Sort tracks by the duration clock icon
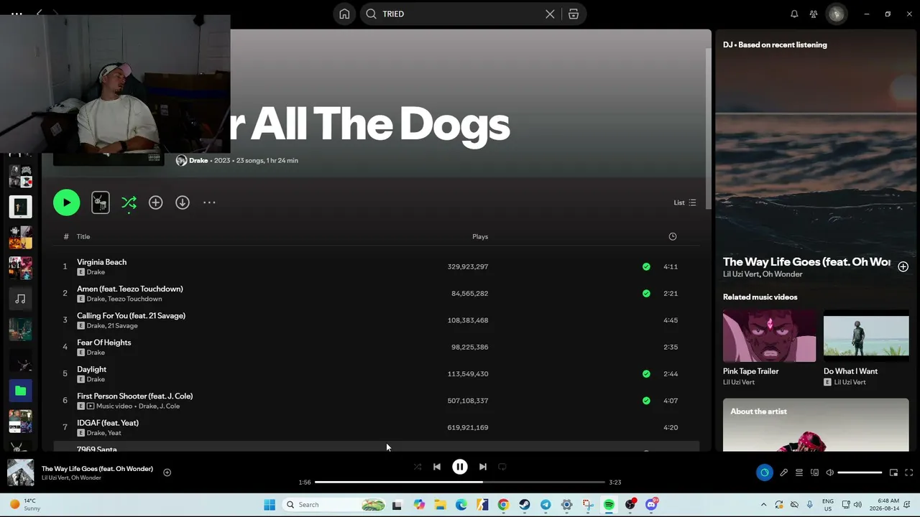This screenshot has height=517, width=920. 673,236
